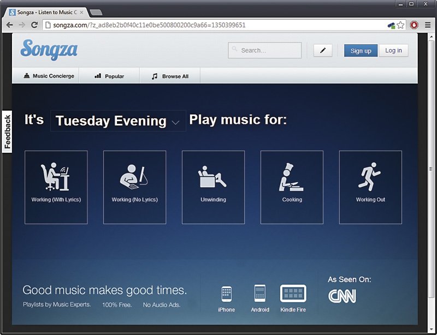This screenshot has height=335, width=437.
Task: Open the Kindle Fire app link icon
Action: (293, 293)
